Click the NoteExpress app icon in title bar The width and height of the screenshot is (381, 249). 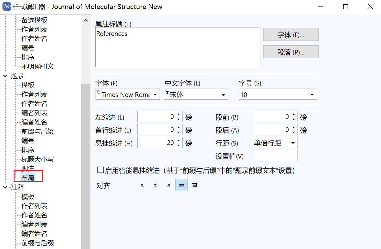point(6,7)
